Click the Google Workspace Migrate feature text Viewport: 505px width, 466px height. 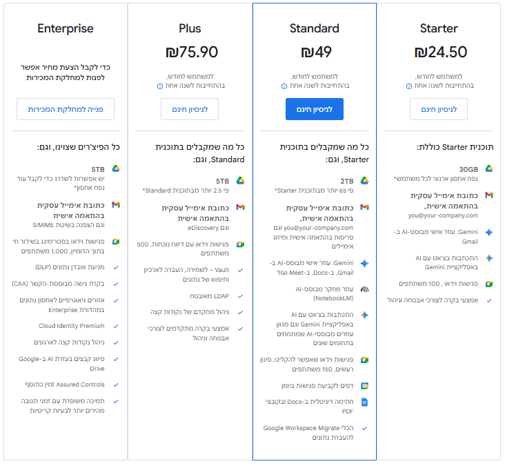(x=310, y=432)
